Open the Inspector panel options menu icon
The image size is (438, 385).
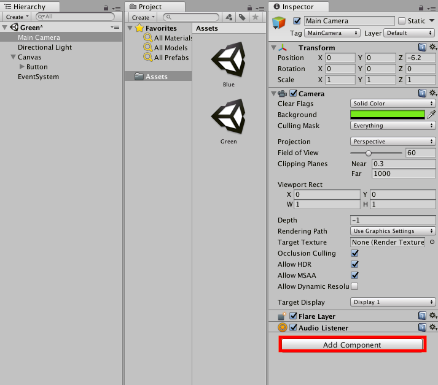[431, 9]
